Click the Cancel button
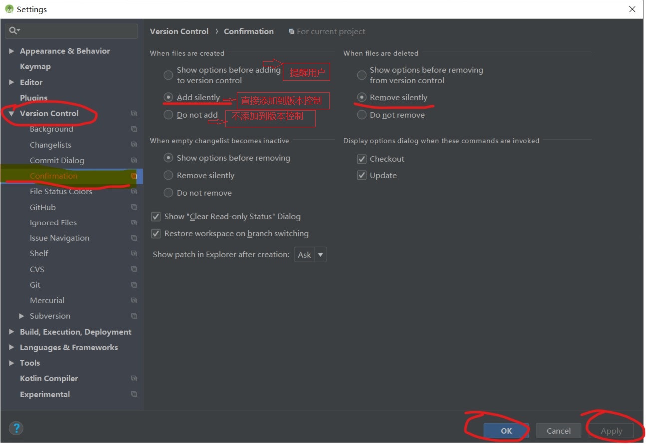Image resolution: width=646 pixels, height=444 pixels. coord(558,431)
